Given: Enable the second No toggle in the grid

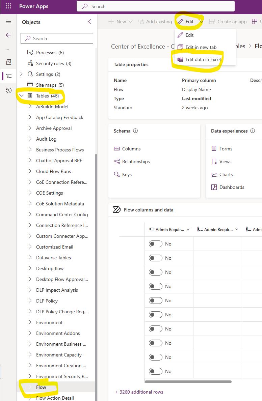Looking at the screenshot, I should click(156, 258).
